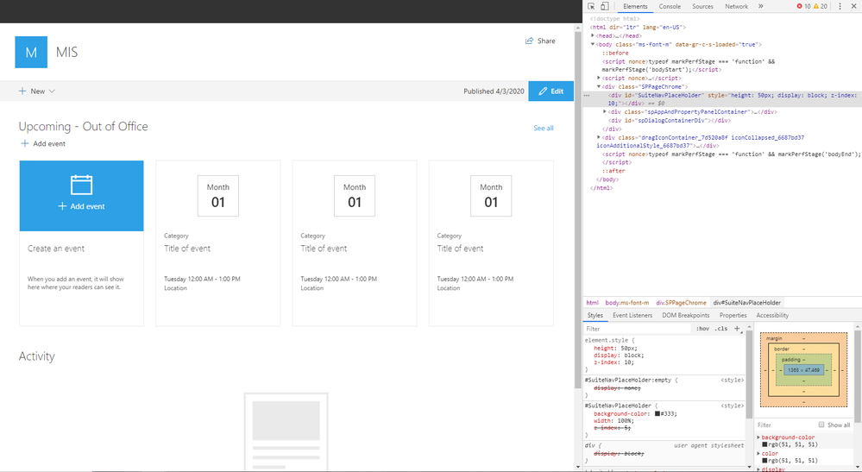This screenshot has height=472, width=862.
Task: Open the Network tab
Action: [736, 7]
